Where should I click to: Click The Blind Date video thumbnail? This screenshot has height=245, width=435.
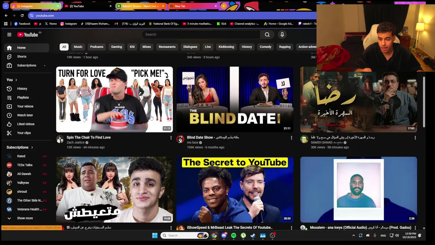pos(235,99)
